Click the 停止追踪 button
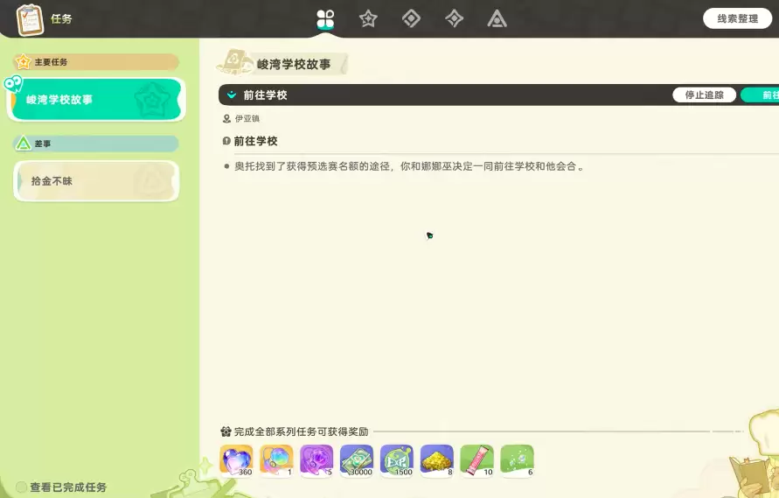The height and width of the screenshot is (498, 779). [x=704, y=95]
